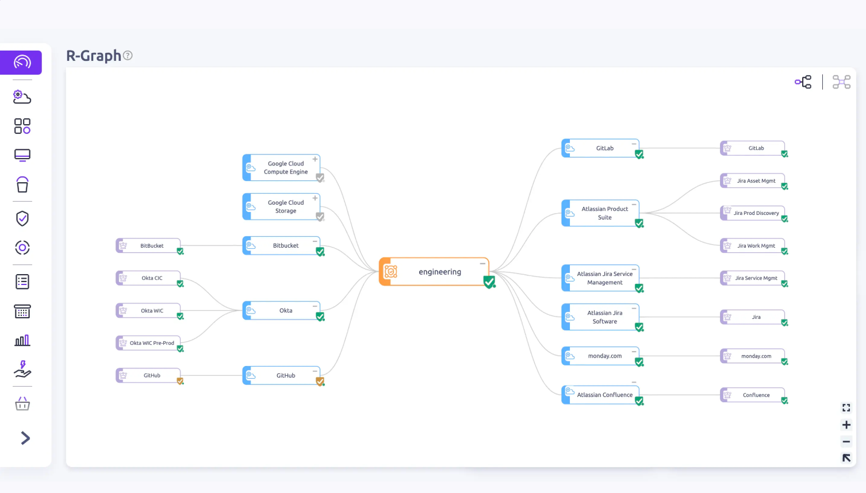Open the apps grid sidebar icon

(x=22, y=126)
